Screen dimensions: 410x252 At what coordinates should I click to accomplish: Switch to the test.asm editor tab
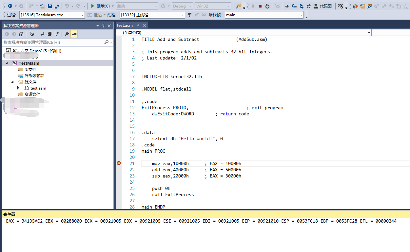125,25
